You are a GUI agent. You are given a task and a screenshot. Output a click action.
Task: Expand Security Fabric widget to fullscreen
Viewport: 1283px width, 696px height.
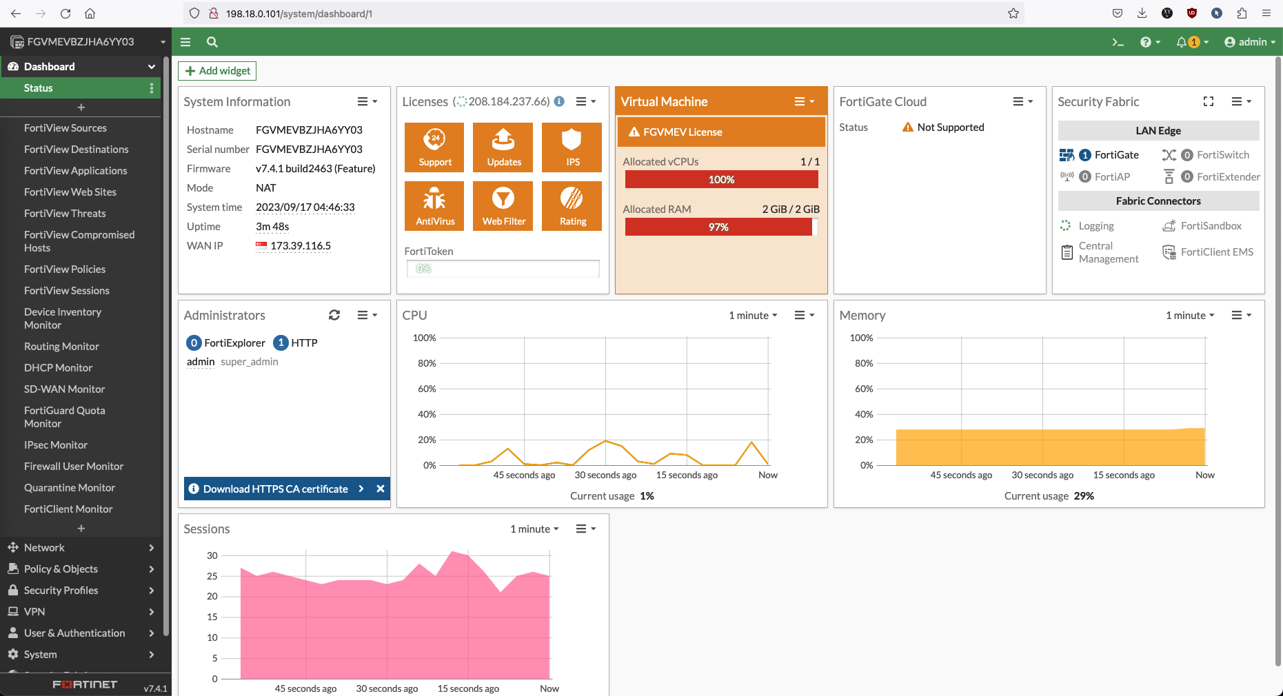click(1208, 101)
